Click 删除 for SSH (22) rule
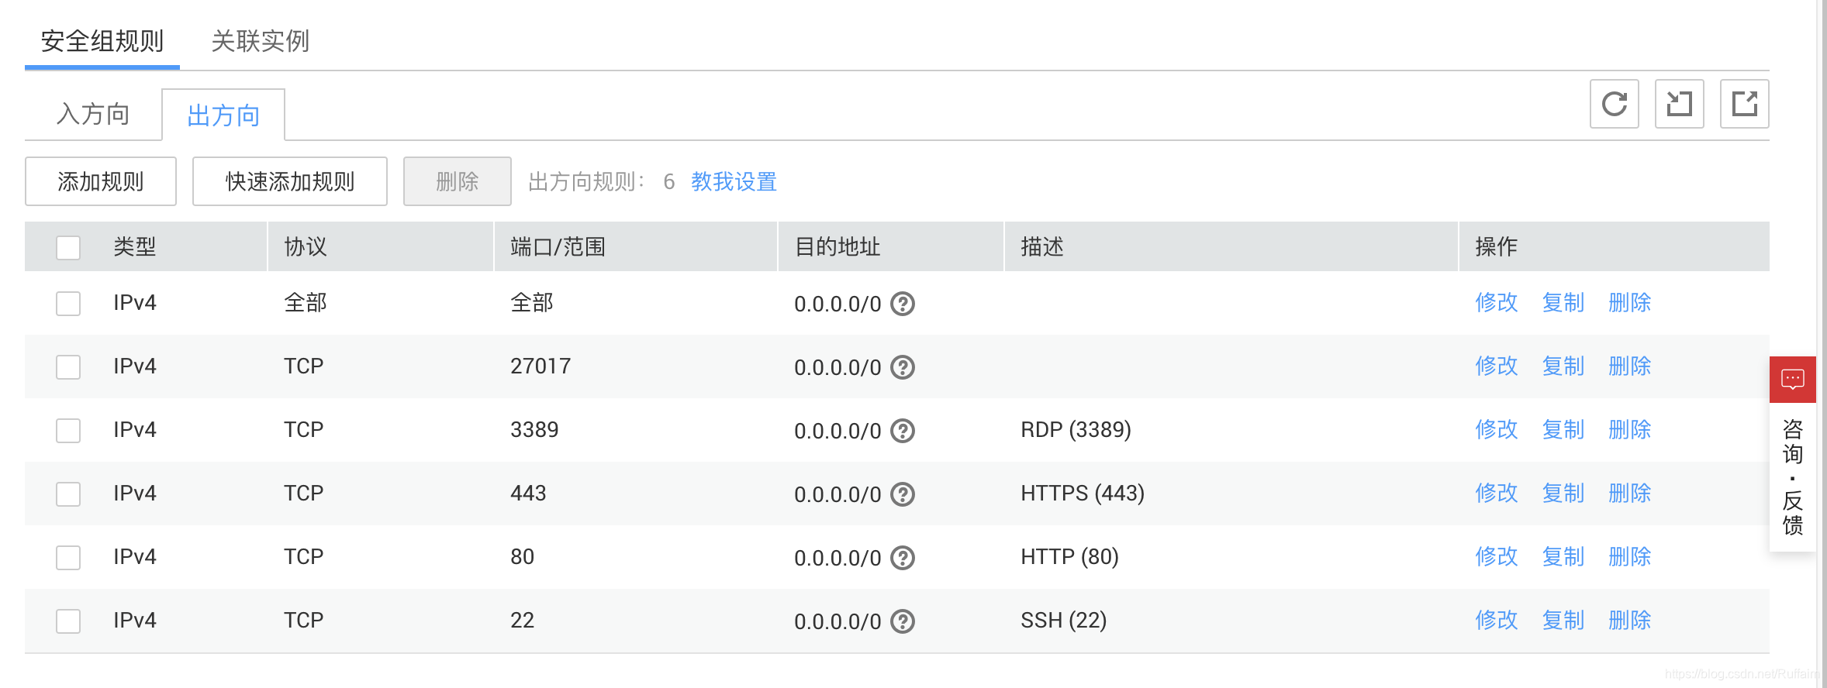This screenshot has width=1827, height=688. click(1630, 620)
